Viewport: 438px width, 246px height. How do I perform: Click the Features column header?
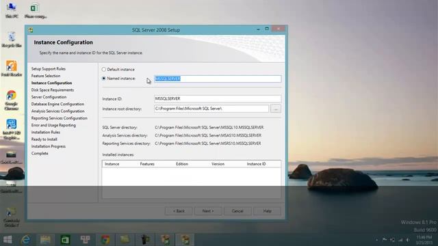pyautogui.click(x=147, y=164)
